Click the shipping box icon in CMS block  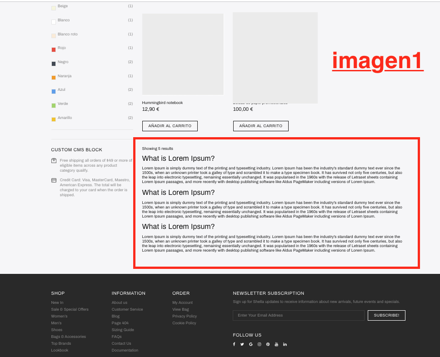54,161
